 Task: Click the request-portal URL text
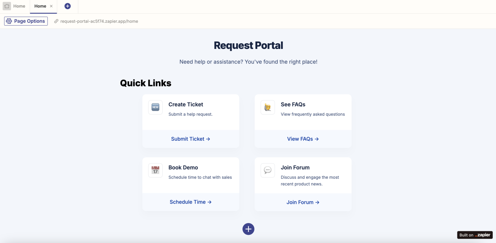click(99, 21)
